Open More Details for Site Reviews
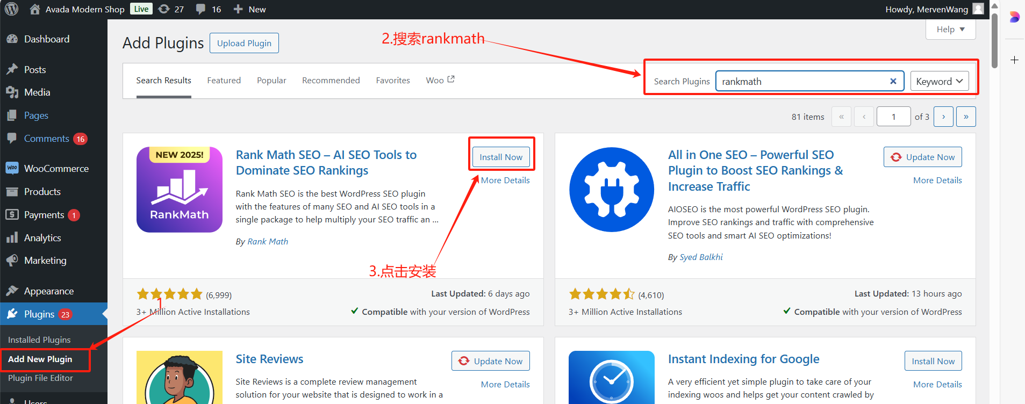The image size is (1025, 404). 505,384
